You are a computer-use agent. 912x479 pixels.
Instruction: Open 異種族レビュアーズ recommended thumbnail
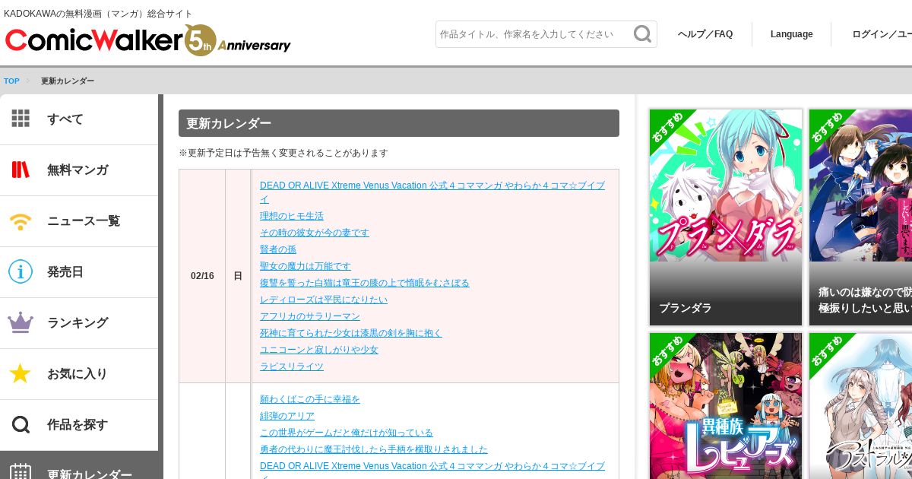[726, 406]
